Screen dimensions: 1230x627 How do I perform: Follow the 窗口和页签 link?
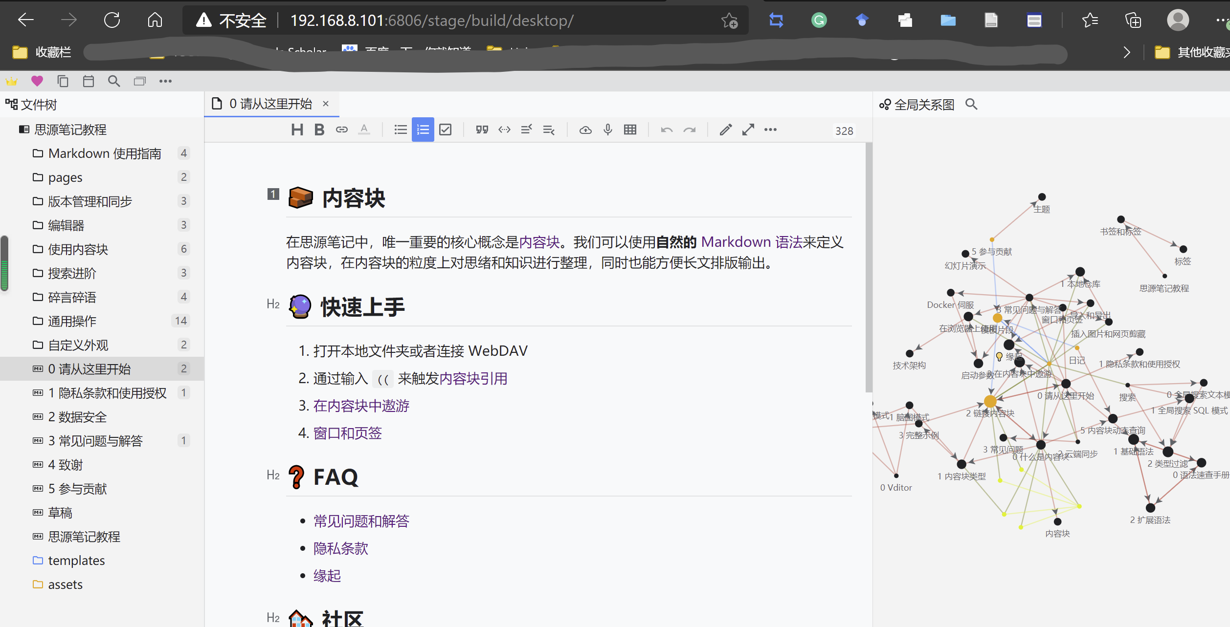click(347, 433)
